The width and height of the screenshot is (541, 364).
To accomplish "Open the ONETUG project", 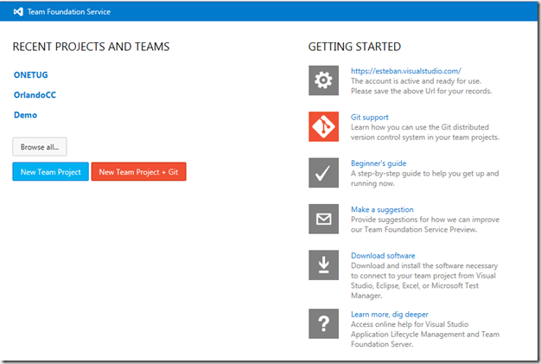I will point(31,75).
